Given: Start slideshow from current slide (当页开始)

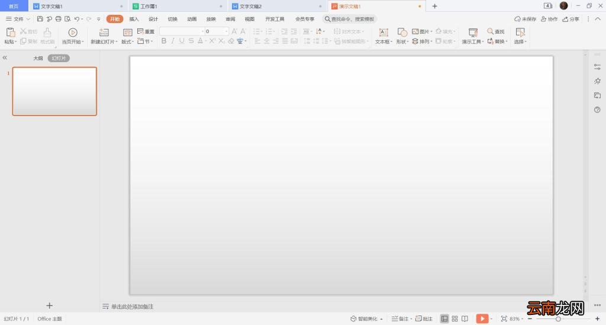Looking at the screenshot, I should [x=73, y=36].
